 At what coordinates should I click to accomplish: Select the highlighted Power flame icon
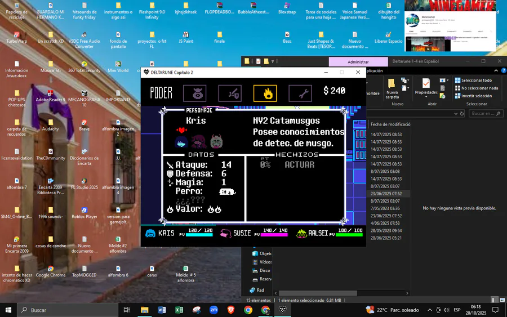(x=265, y=93)
